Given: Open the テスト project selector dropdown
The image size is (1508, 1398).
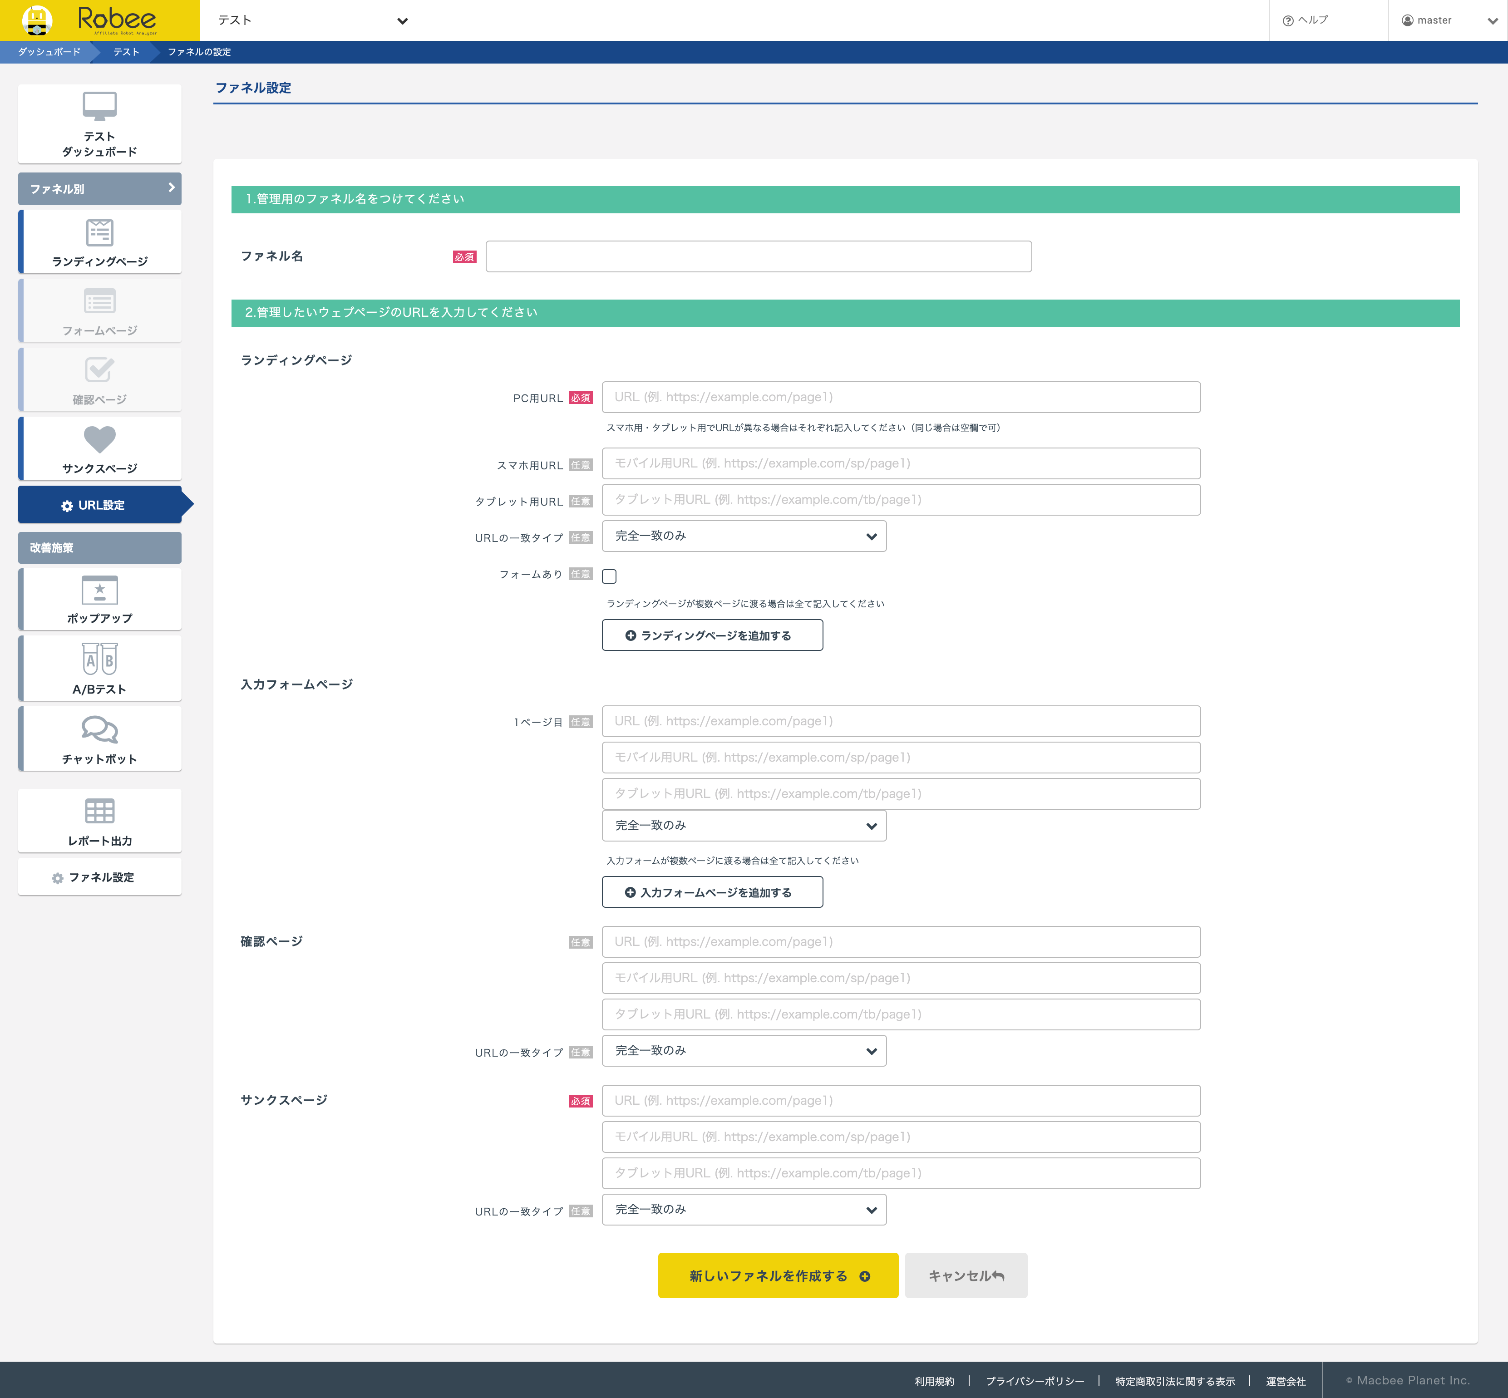Looking at the screenshot, I should 403,21.
